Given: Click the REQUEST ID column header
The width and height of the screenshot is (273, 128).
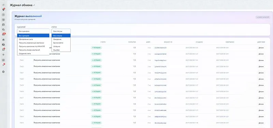Looking at the screenshot, I should [x=168, y=42].
